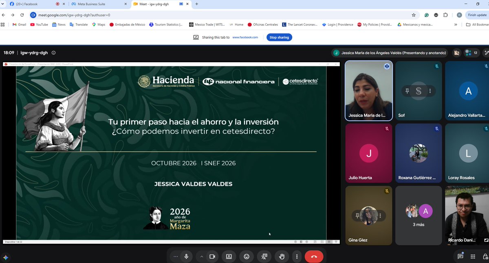Toggle the camera button in Meet
Image resolution: width=489 pixels, height=263 pixels.
(212, 256)
